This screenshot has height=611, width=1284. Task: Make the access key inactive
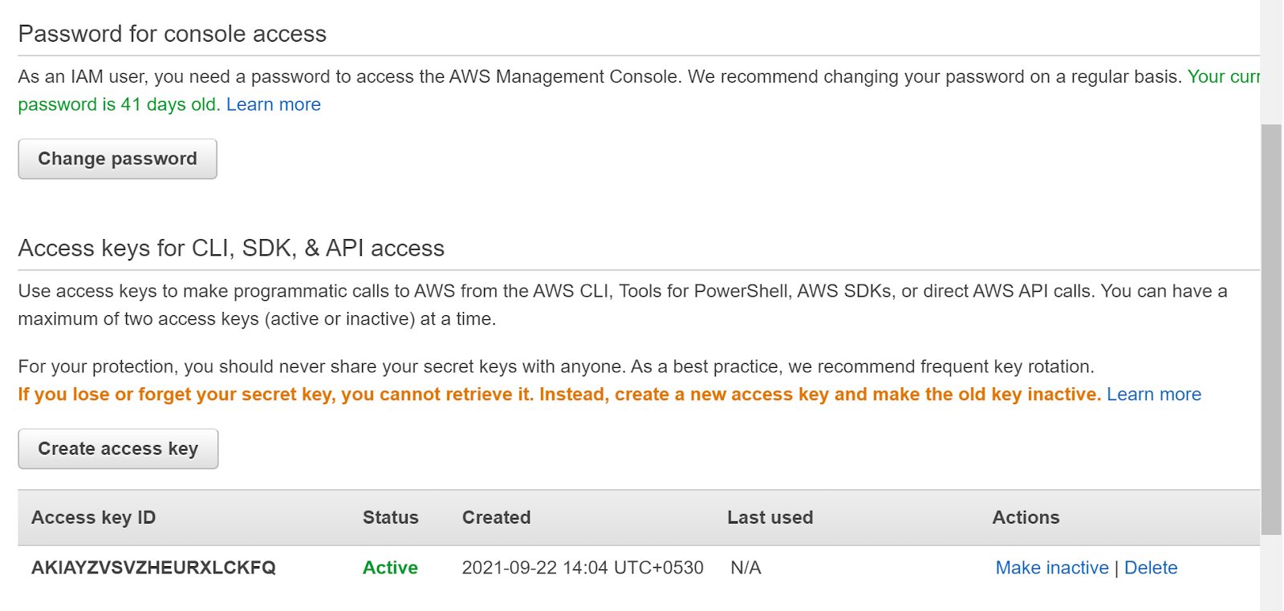click(1051, 568)
